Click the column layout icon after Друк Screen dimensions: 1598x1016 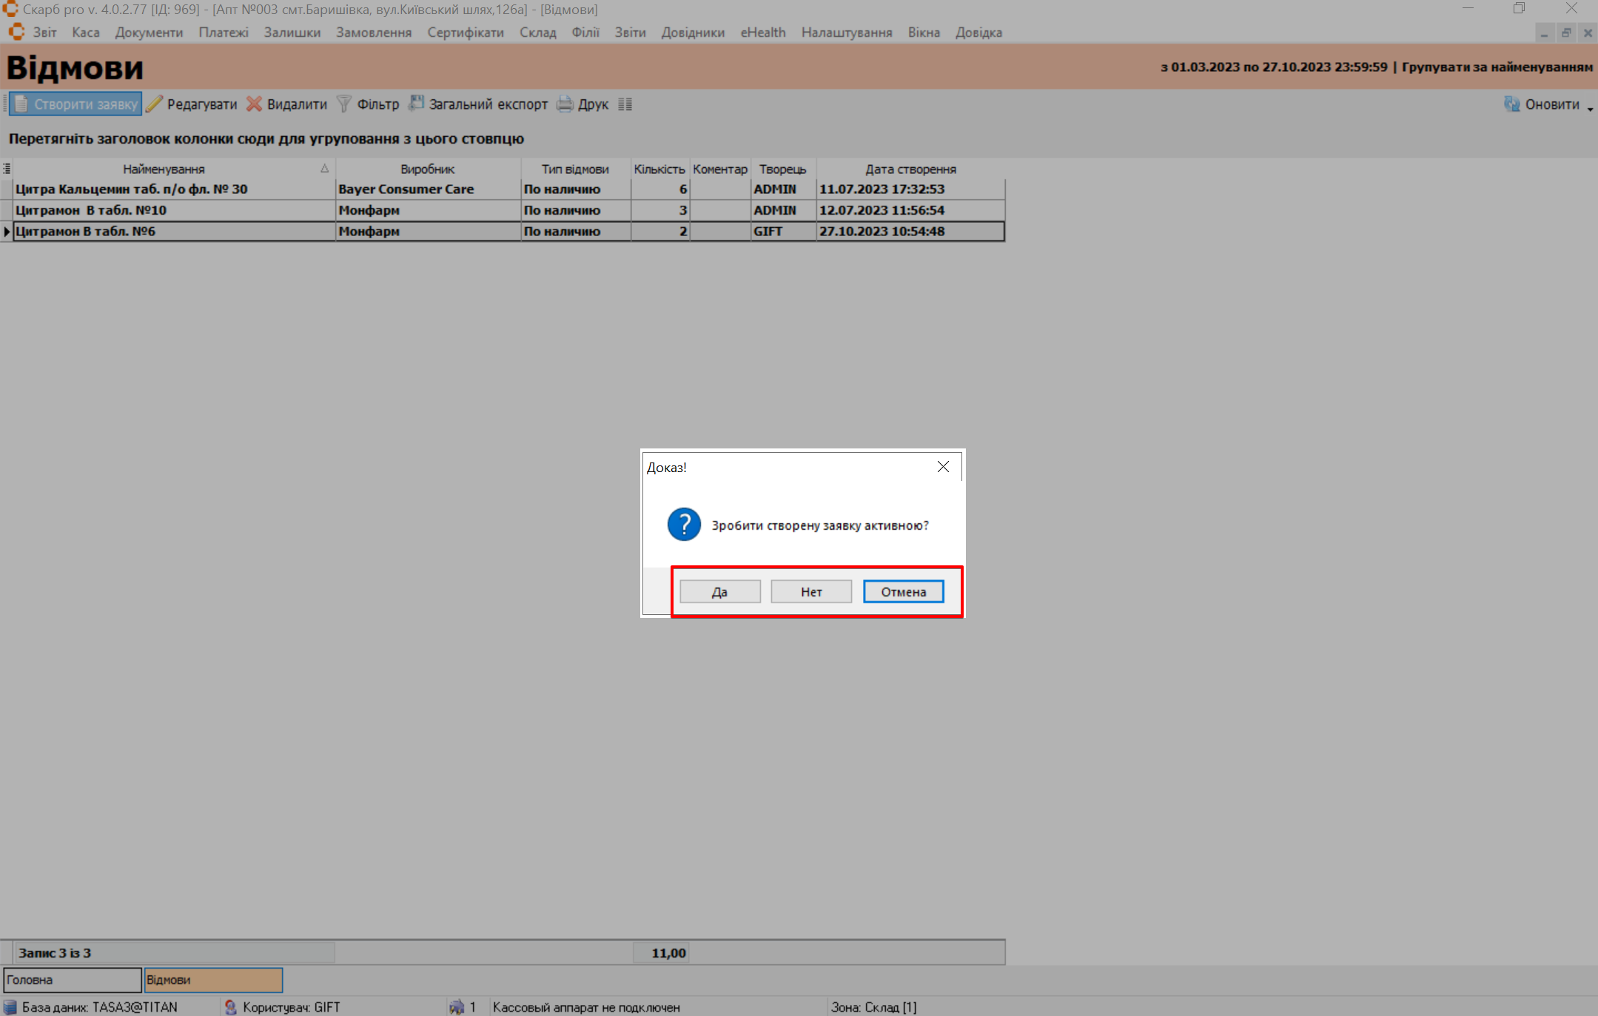625,104
